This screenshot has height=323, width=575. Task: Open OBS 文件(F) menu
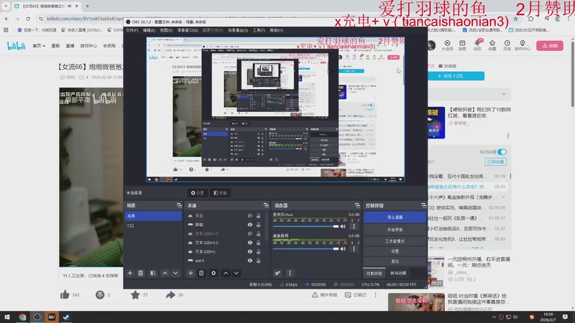point(132,30)
